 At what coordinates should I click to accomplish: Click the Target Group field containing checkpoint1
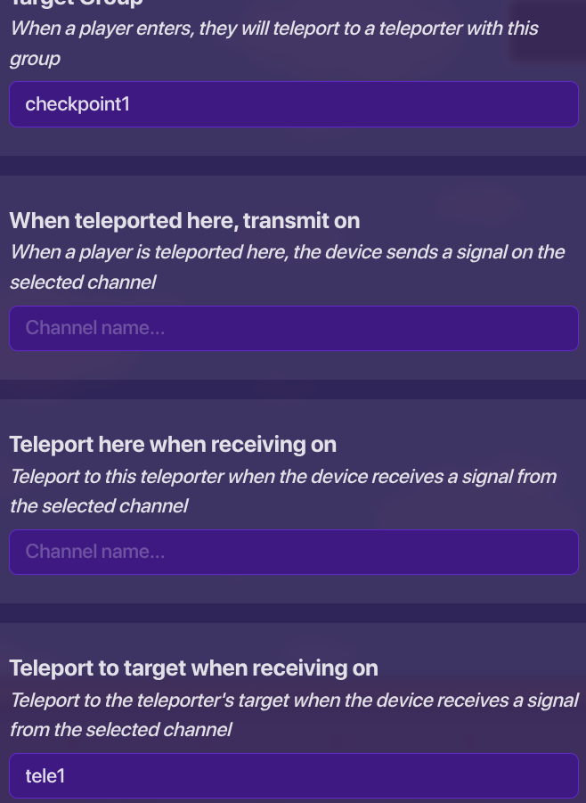pyautogui.click(x=293, y=104)
